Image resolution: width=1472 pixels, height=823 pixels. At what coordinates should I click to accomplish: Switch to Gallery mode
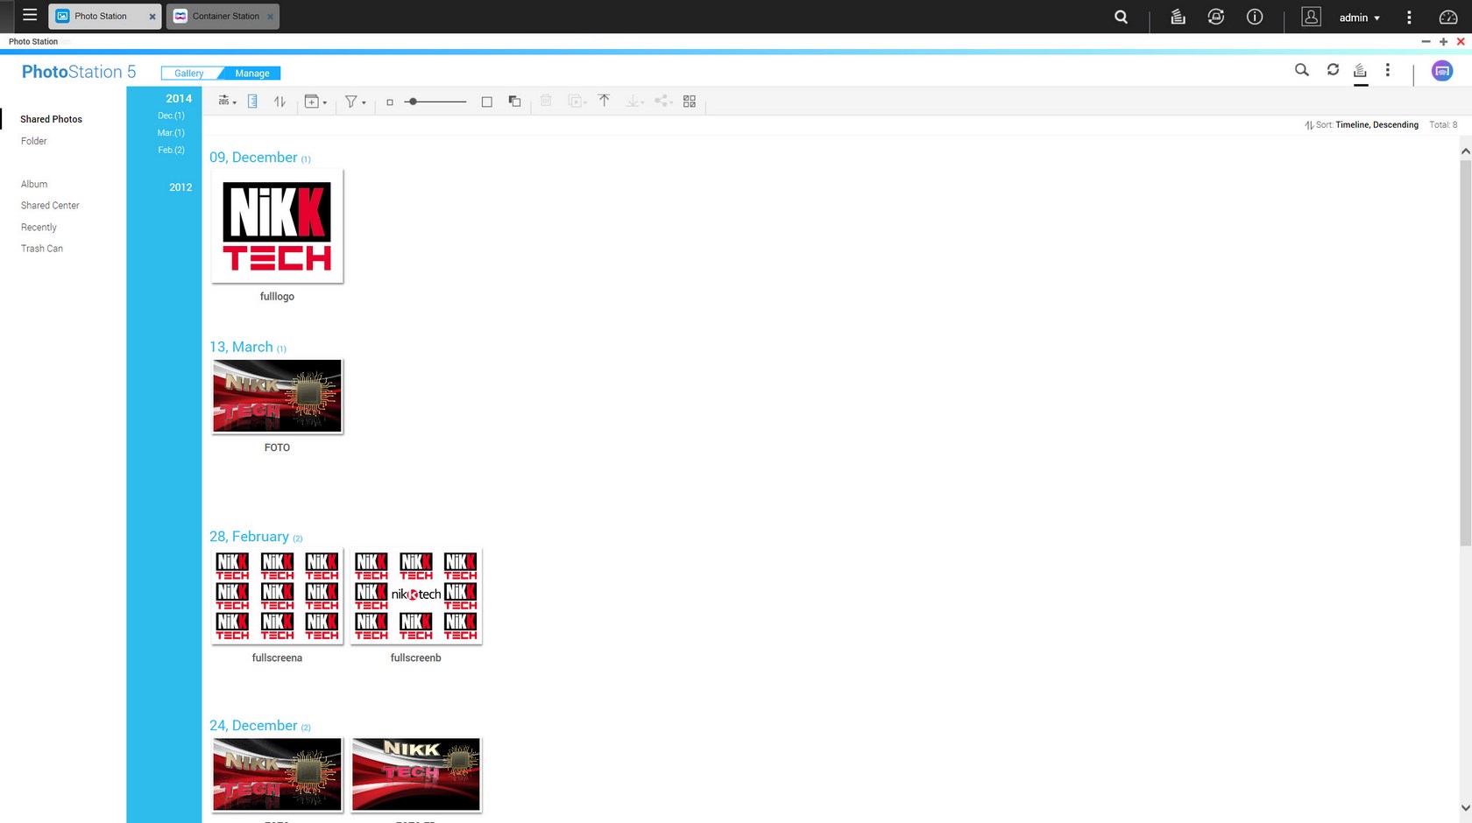(188, 74)
